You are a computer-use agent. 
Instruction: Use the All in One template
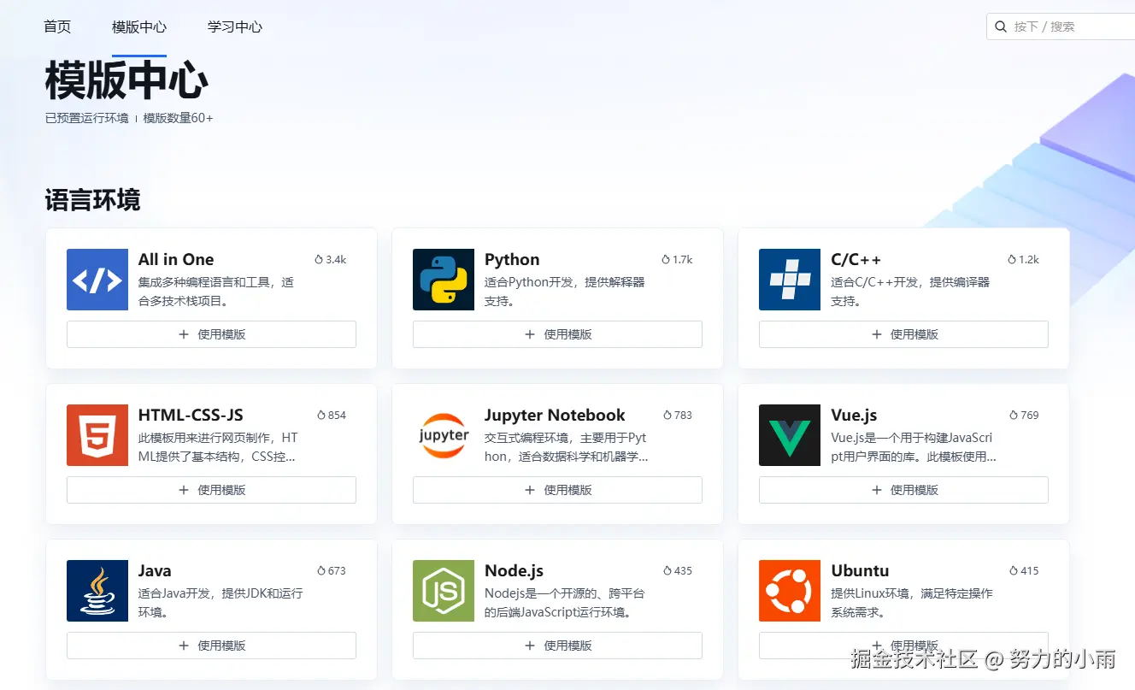pos(211,334)
